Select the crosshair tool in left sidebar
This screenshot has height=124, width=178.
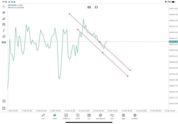pyautogui.click(x=4, y=6)
